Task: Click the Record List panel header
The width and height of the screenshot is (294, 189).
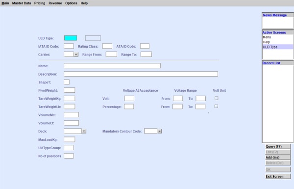Action: (277, 63)
